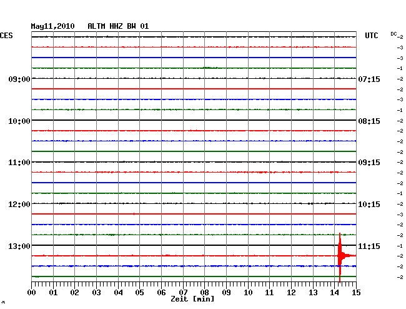Click the 11:15 UTC time label
This screenshot has height=309, width=406.
(369, 246)
